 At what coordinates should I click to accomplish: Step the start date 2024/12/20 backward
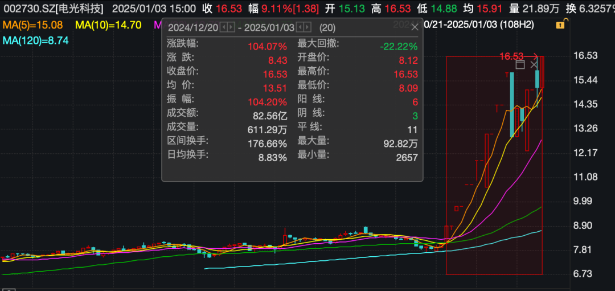point(223,27)
